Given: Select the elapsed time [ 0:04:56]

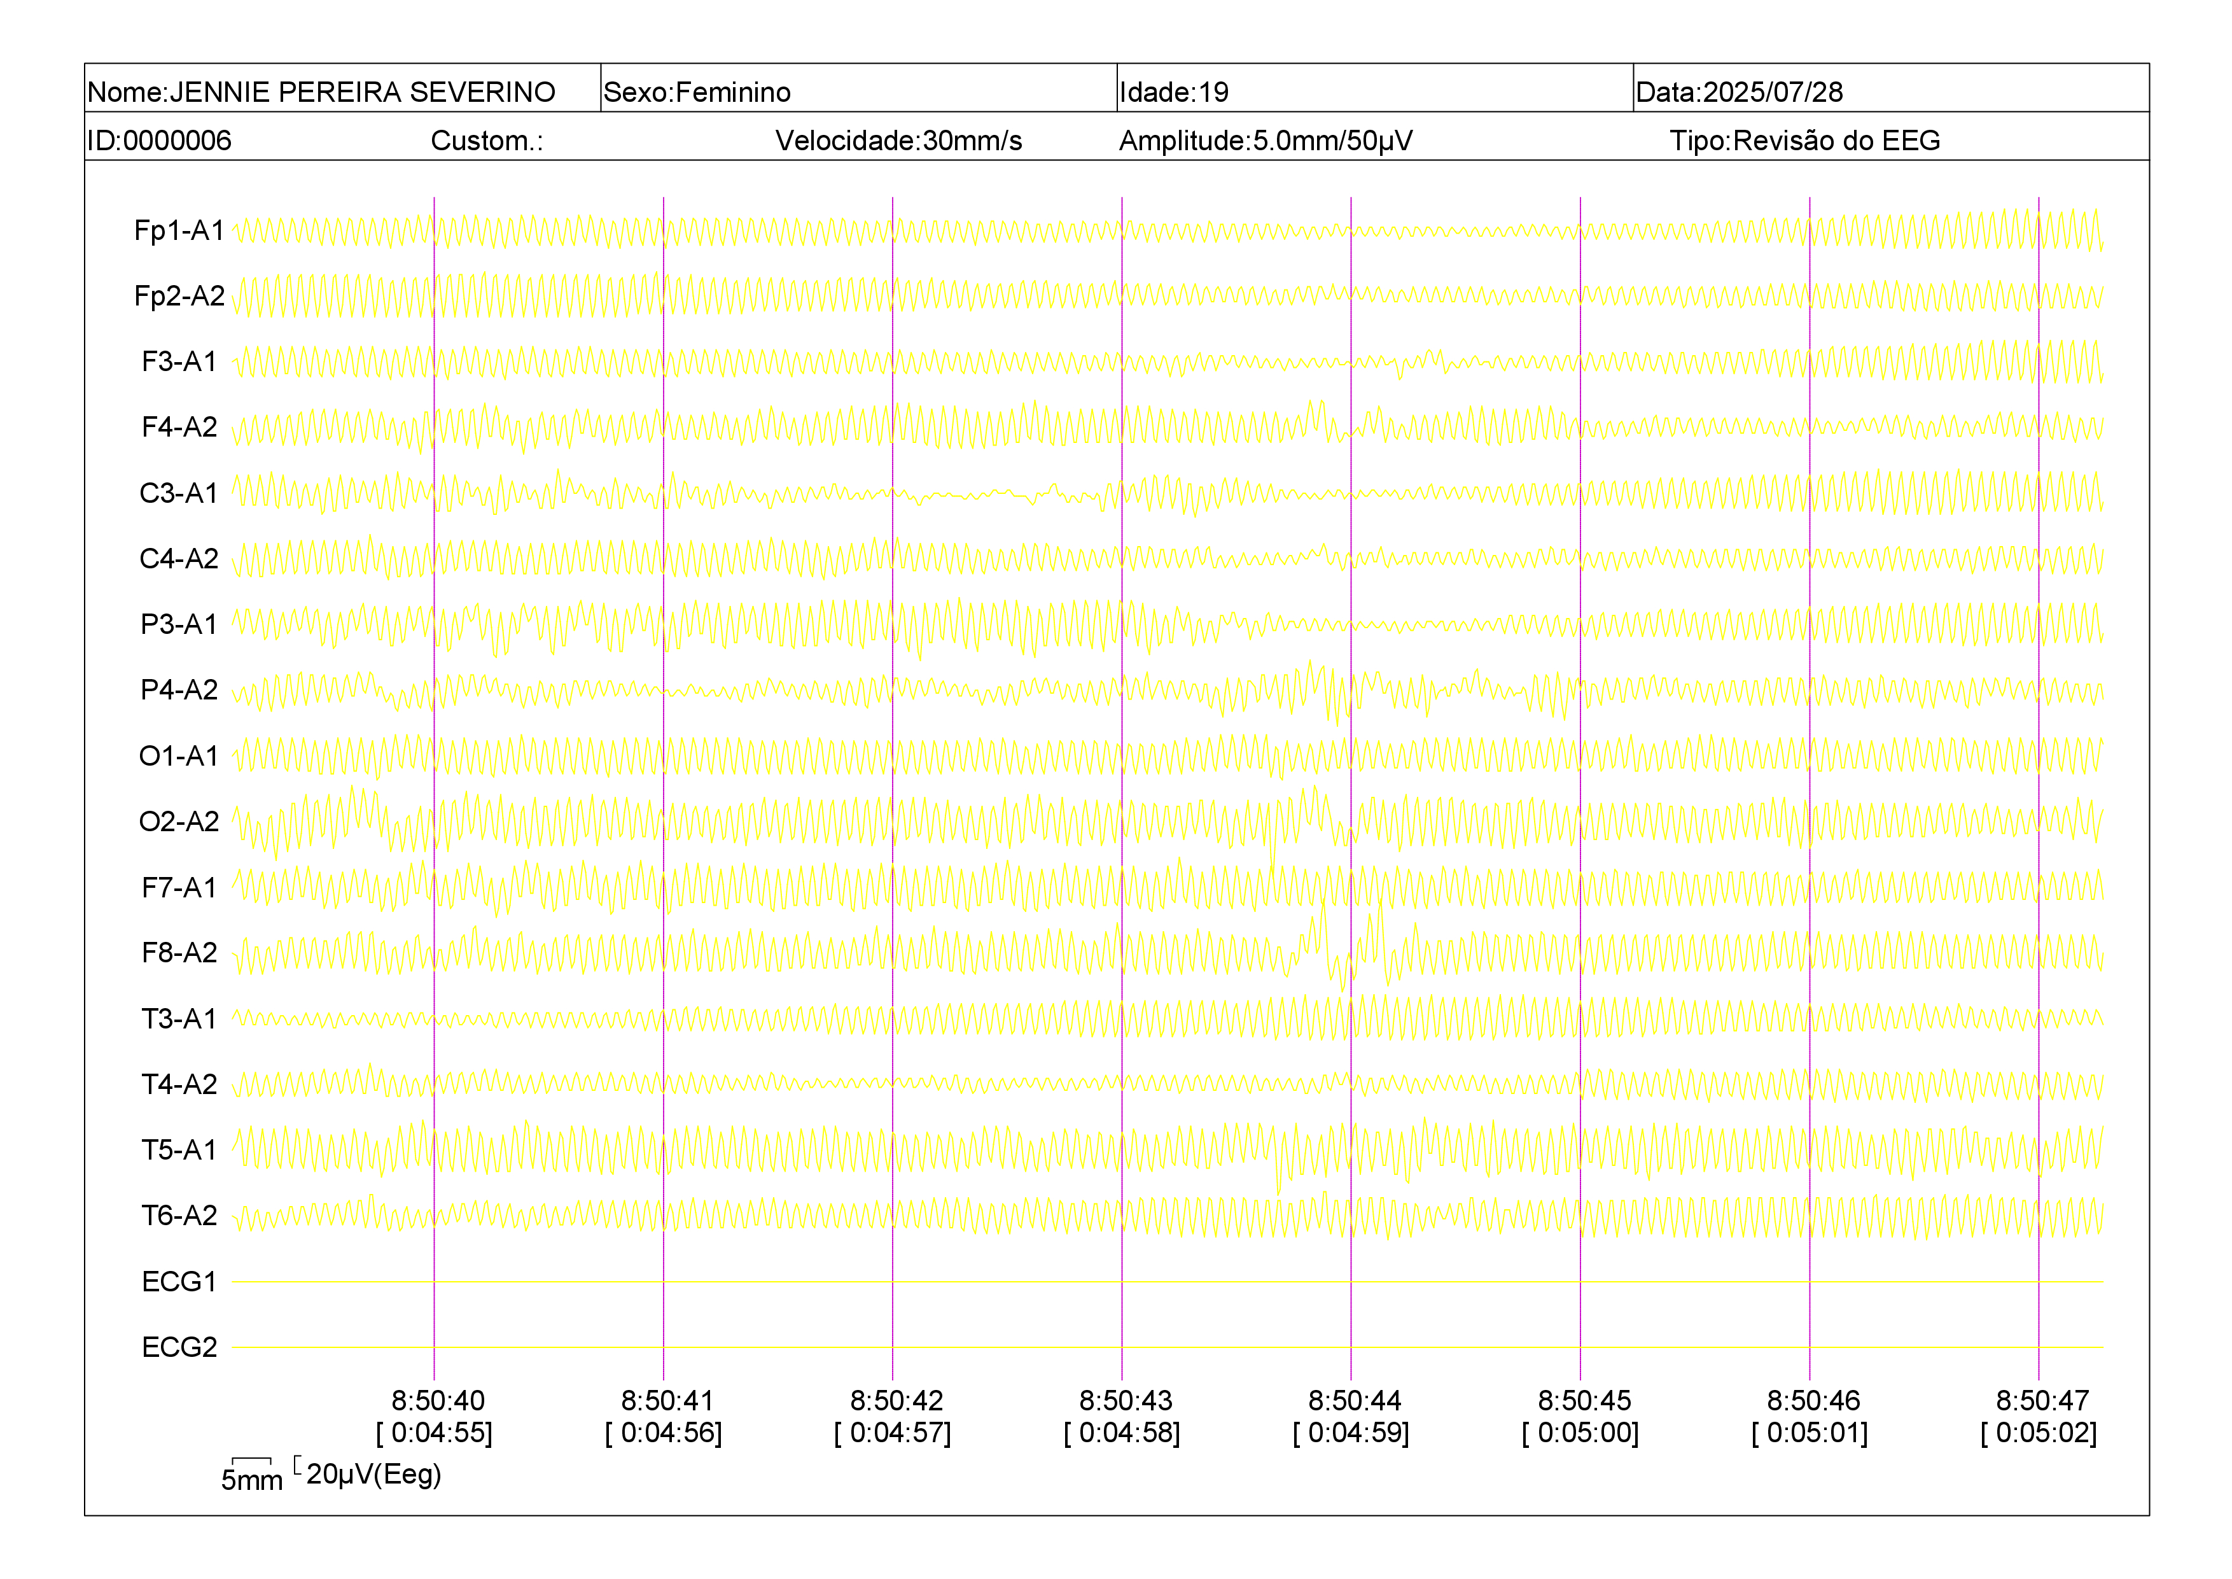Looking at the screenshot, I should pos(664,1433).
